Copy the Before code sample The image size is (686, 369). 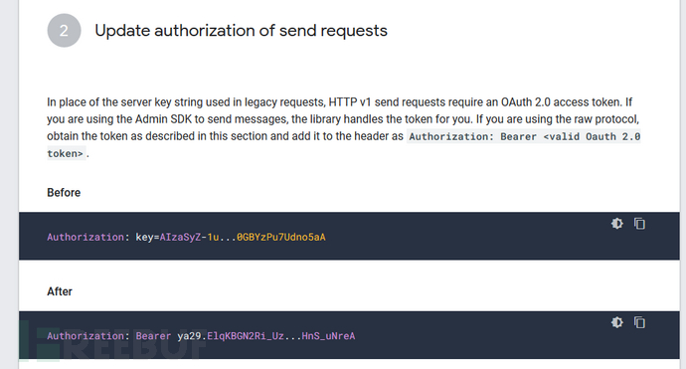pyautogui.click(x=639, y=224)
